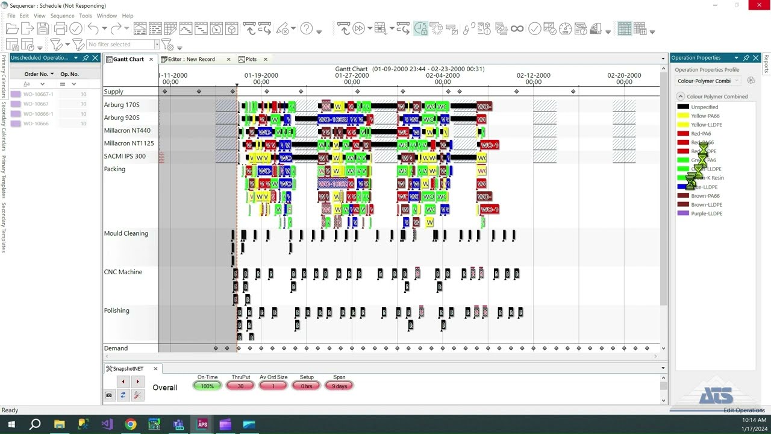
Task: Collapse the Colour Polymer Combined group
Action: [681, 96]
